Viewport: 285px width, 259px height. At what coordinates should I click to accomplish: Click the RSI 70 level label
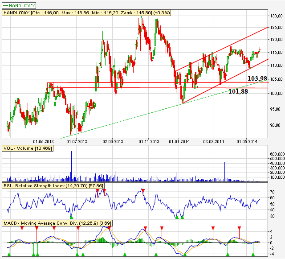[x=272, y=192]
